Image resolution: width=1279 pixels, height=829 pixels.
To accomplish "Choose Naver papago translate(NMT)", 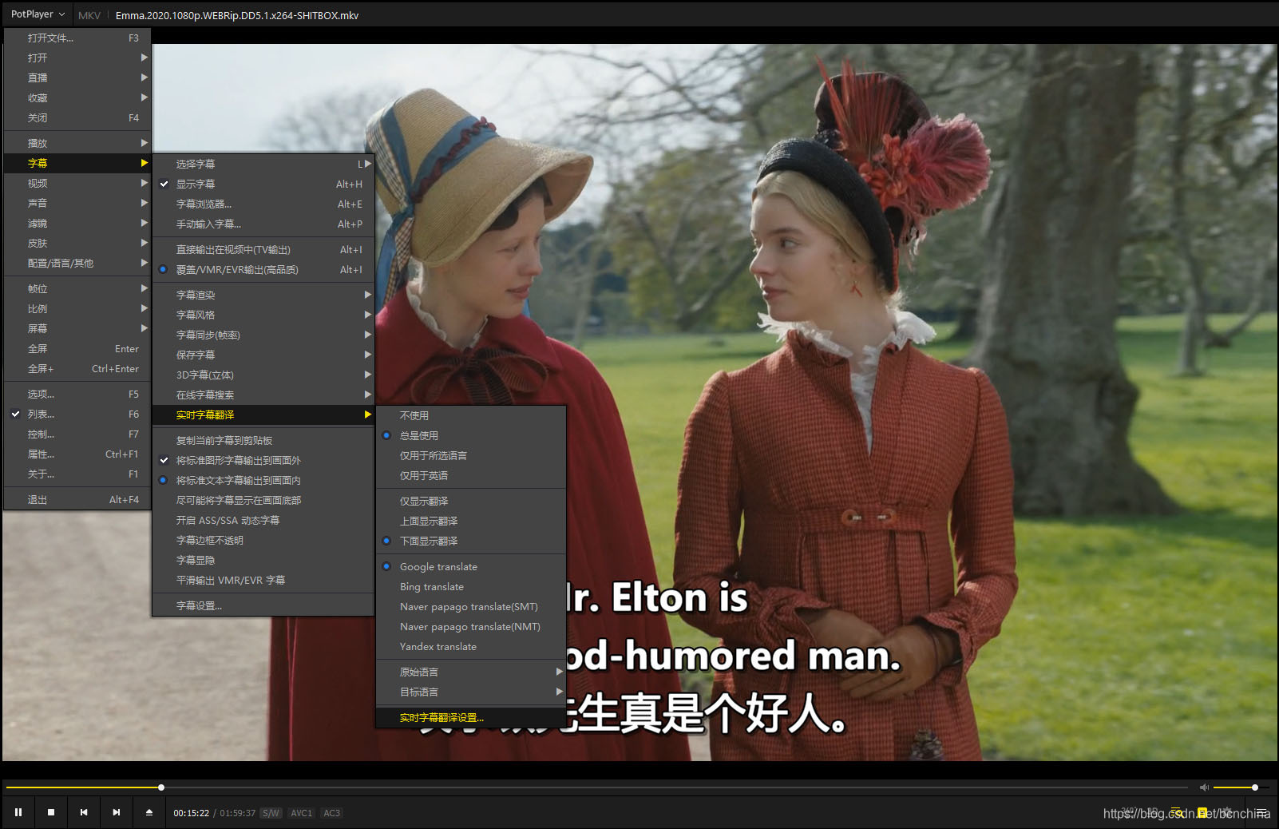I will click(x=471, y=626).
